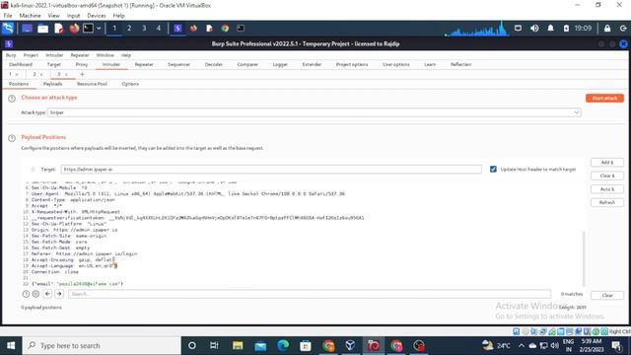Launch Firefox from the Kali panel launcher

pyautogui.click(x=74, y=29)
